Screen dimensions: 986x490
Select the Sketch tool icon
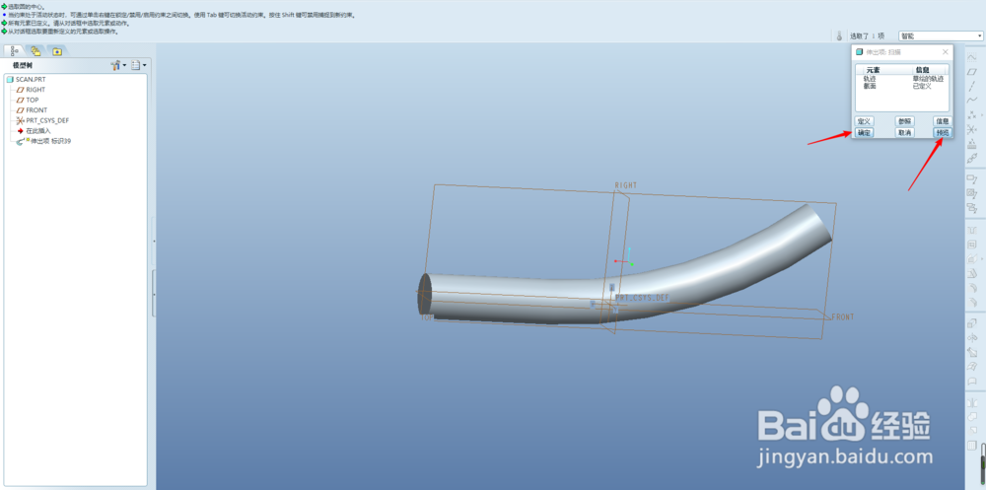coord(971,57)
